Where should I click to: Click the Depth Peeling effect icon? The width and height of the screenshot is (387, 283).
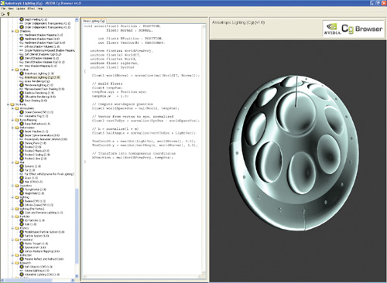point(22,19)
